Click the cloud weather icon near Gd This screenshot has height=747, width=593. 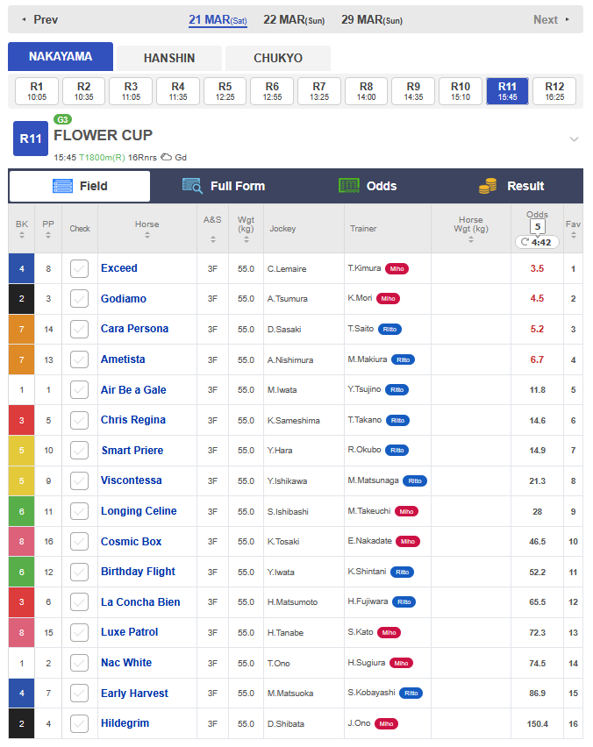[x=166, y=157]
